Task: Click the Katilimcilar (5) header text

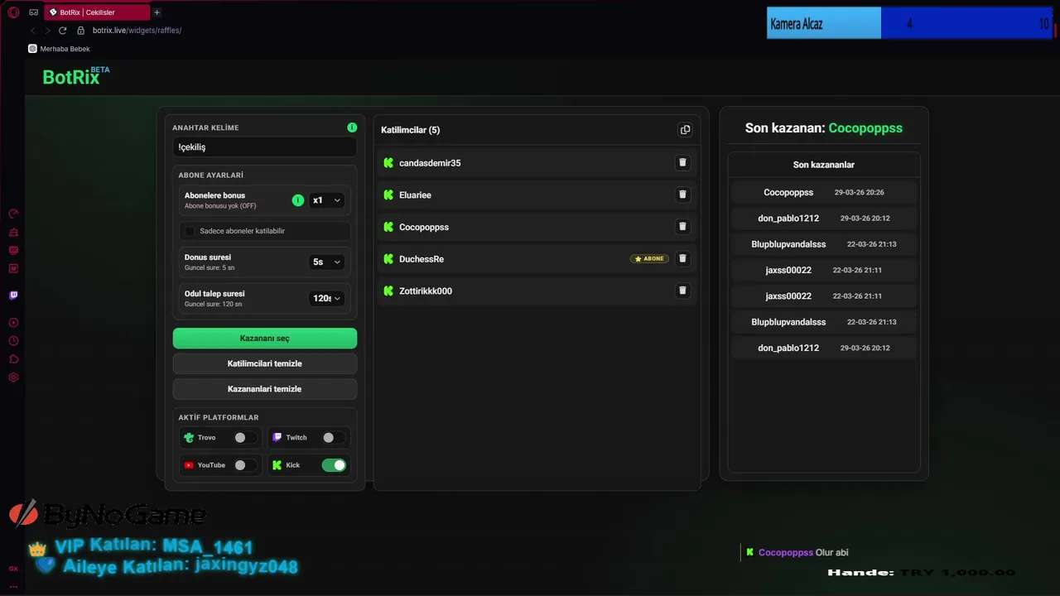Action: coord(410,130)
